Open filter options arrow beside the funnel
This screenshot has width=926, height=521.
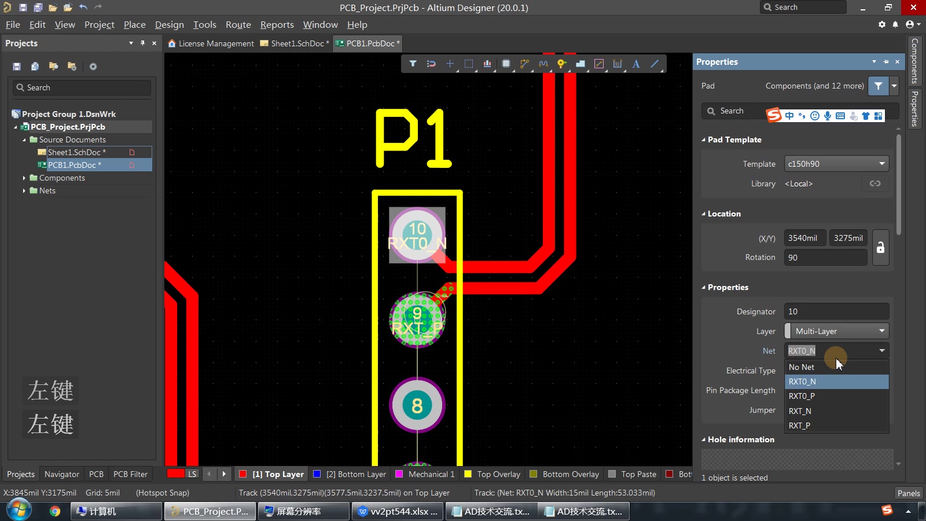(x=894, y=86)
